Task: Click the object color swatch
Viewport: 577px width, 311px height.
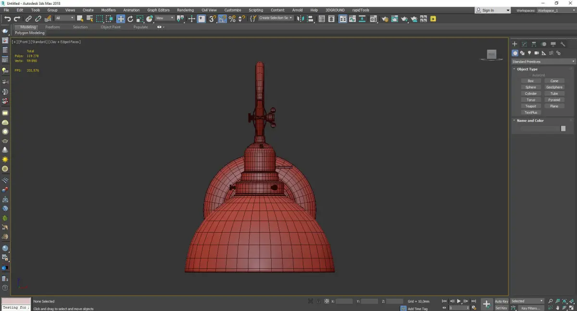Action: click(x=563, y=128)
